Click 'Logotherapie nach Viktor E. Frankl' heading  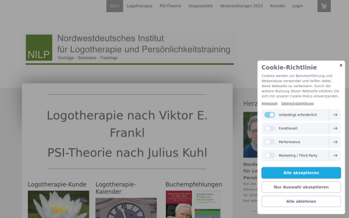click(127, 124)
